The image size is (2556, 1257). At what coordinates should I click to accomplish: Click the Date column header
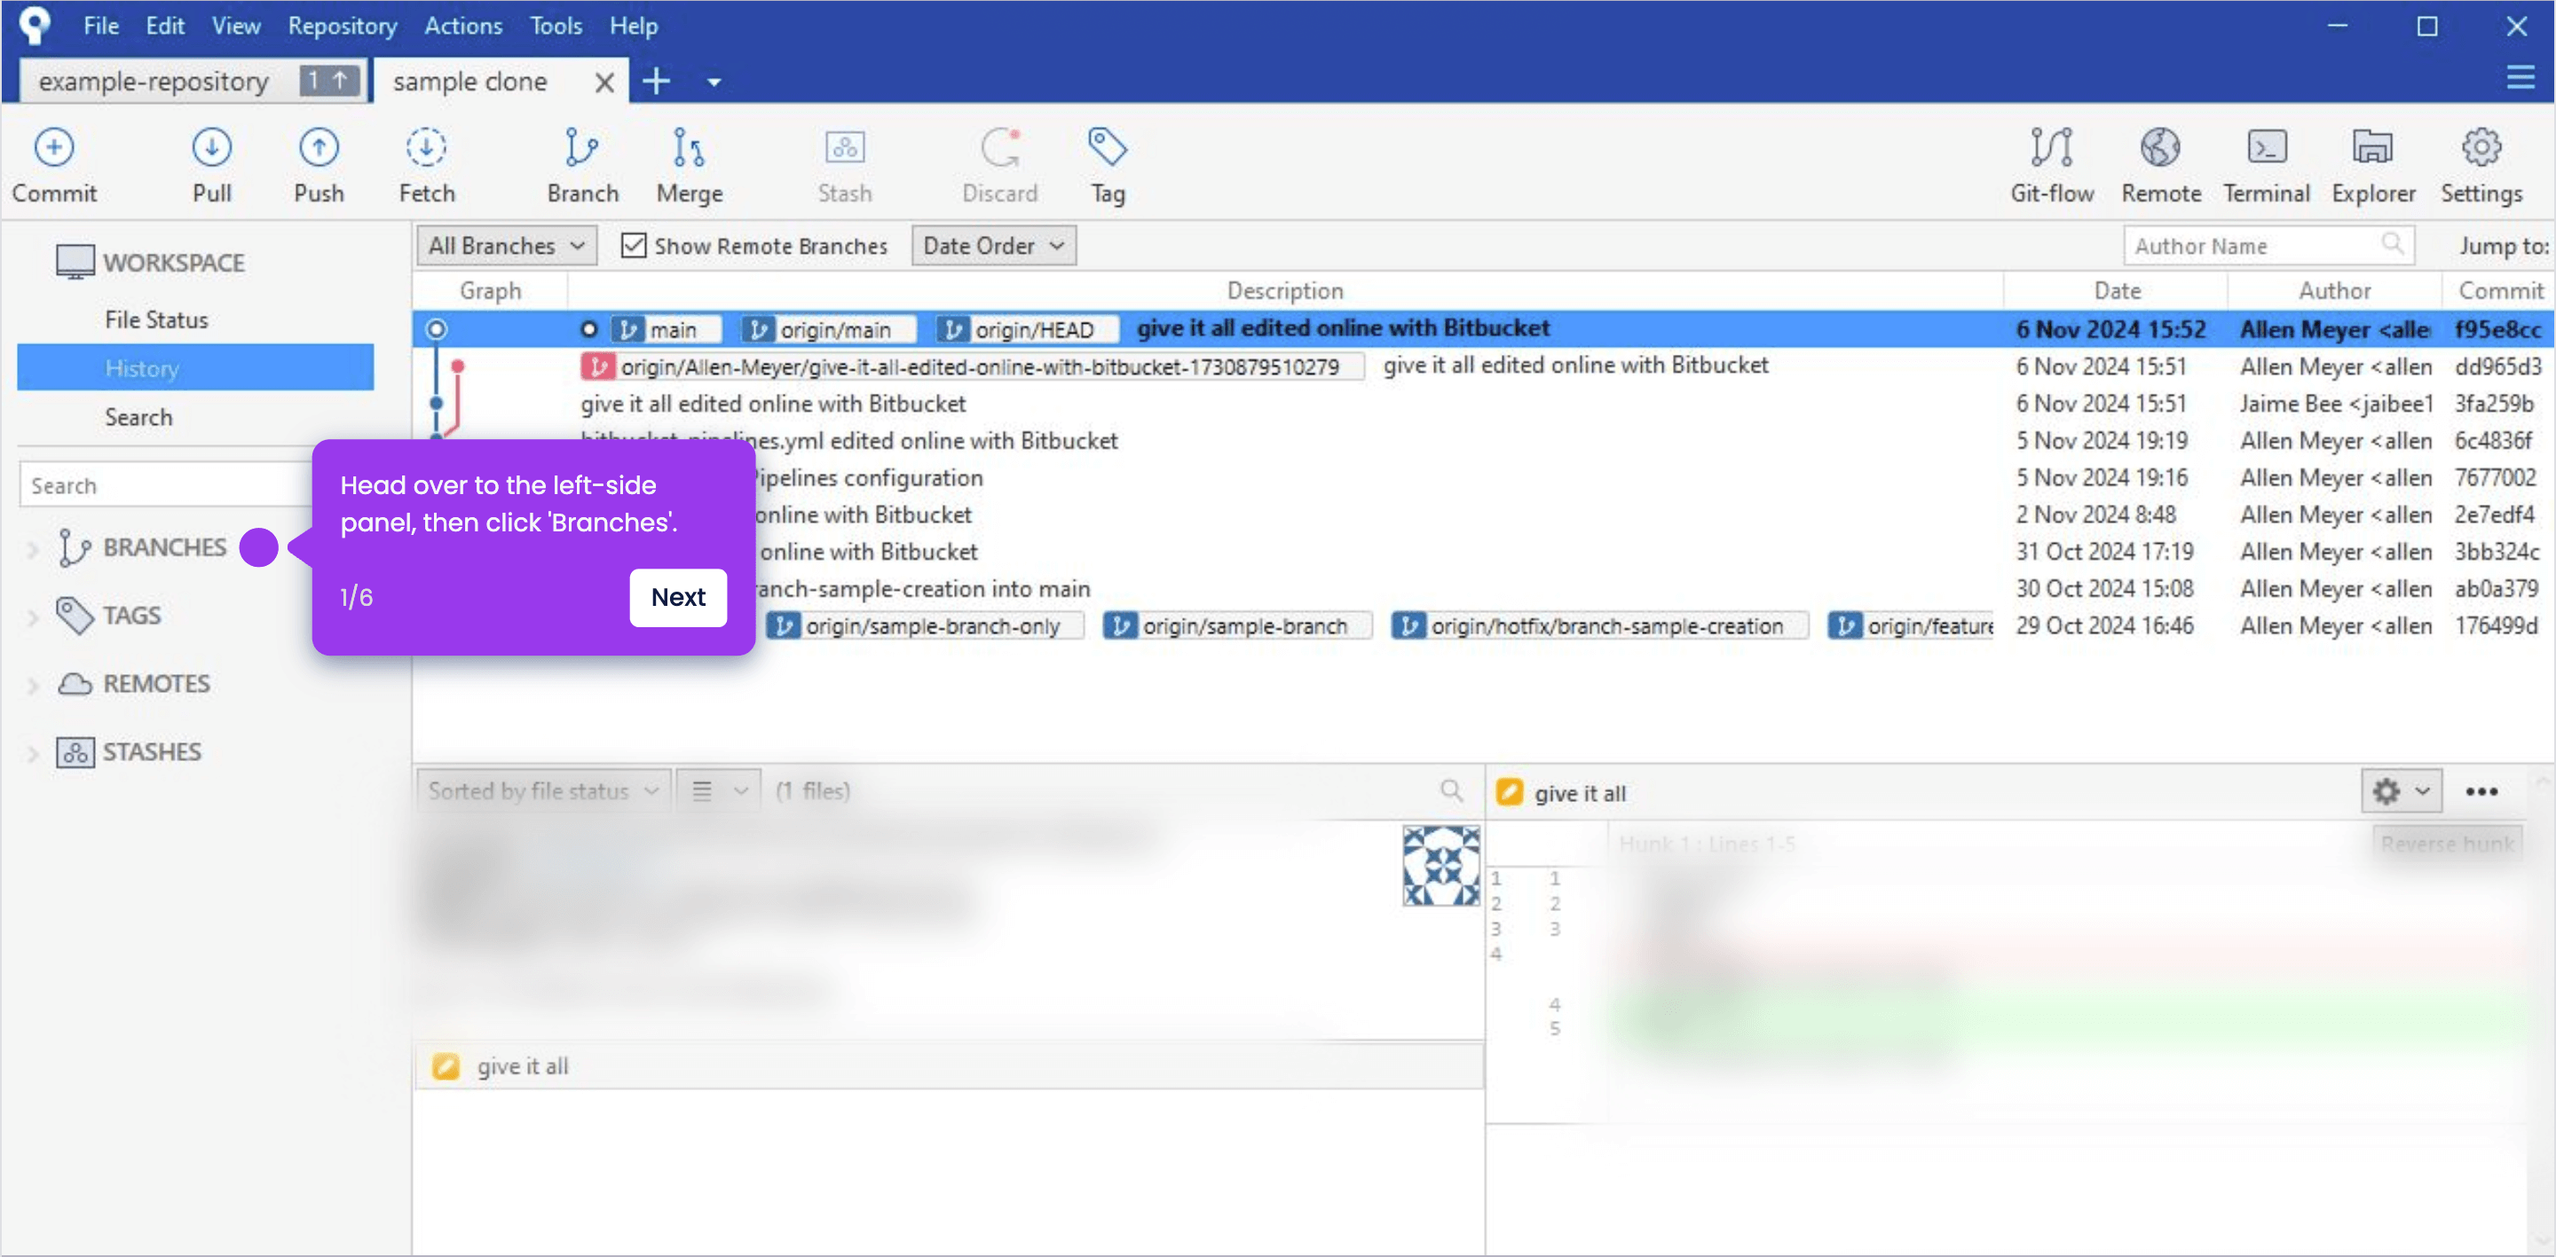(x=2117, y=291)
